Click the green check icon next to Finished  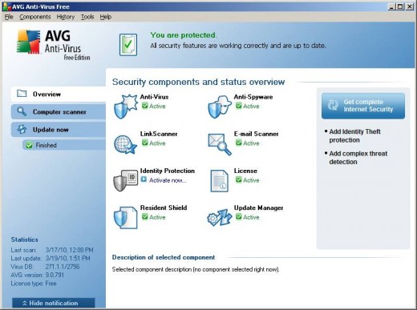tap(29, 145)
